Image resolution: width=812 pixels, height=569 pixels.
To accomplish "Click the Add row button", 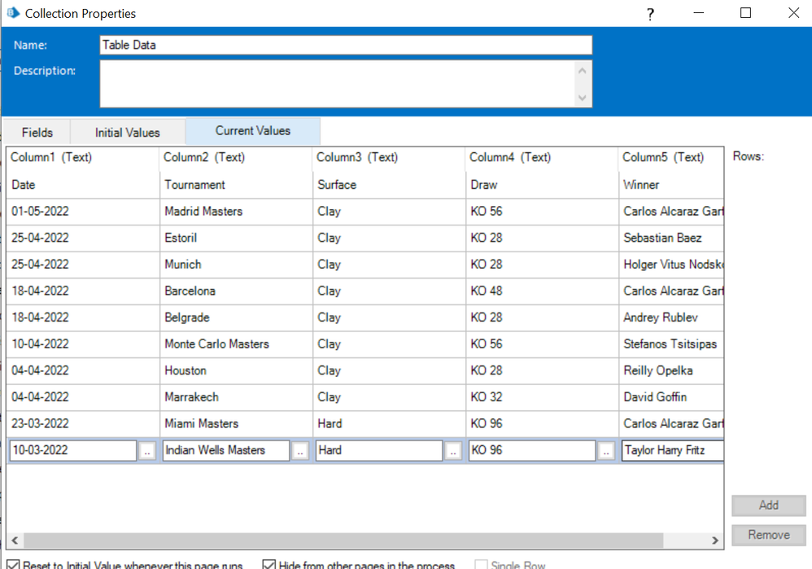I will coord(768,506).
